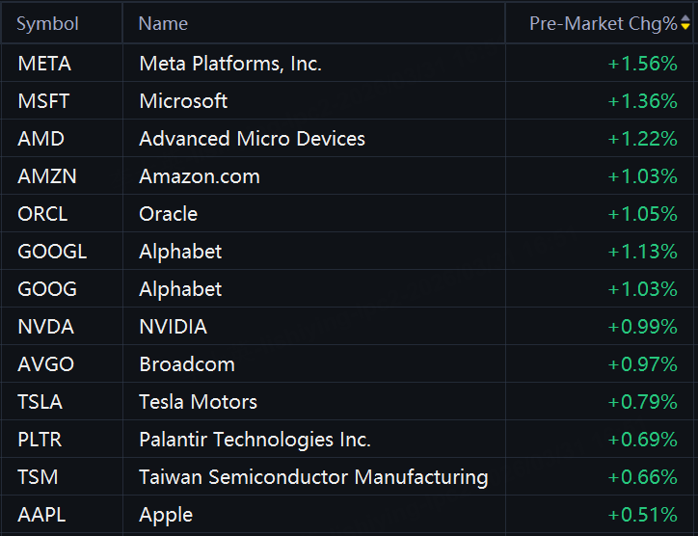Select the Broadcom stock name

(187, 364)
